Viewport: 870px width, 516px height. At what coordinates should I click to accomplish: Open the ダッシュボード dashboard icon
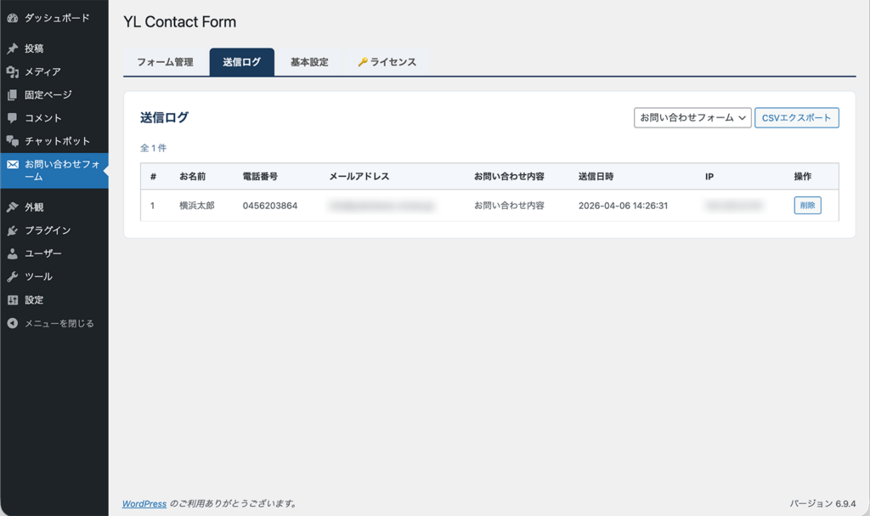tap(10, 17)
